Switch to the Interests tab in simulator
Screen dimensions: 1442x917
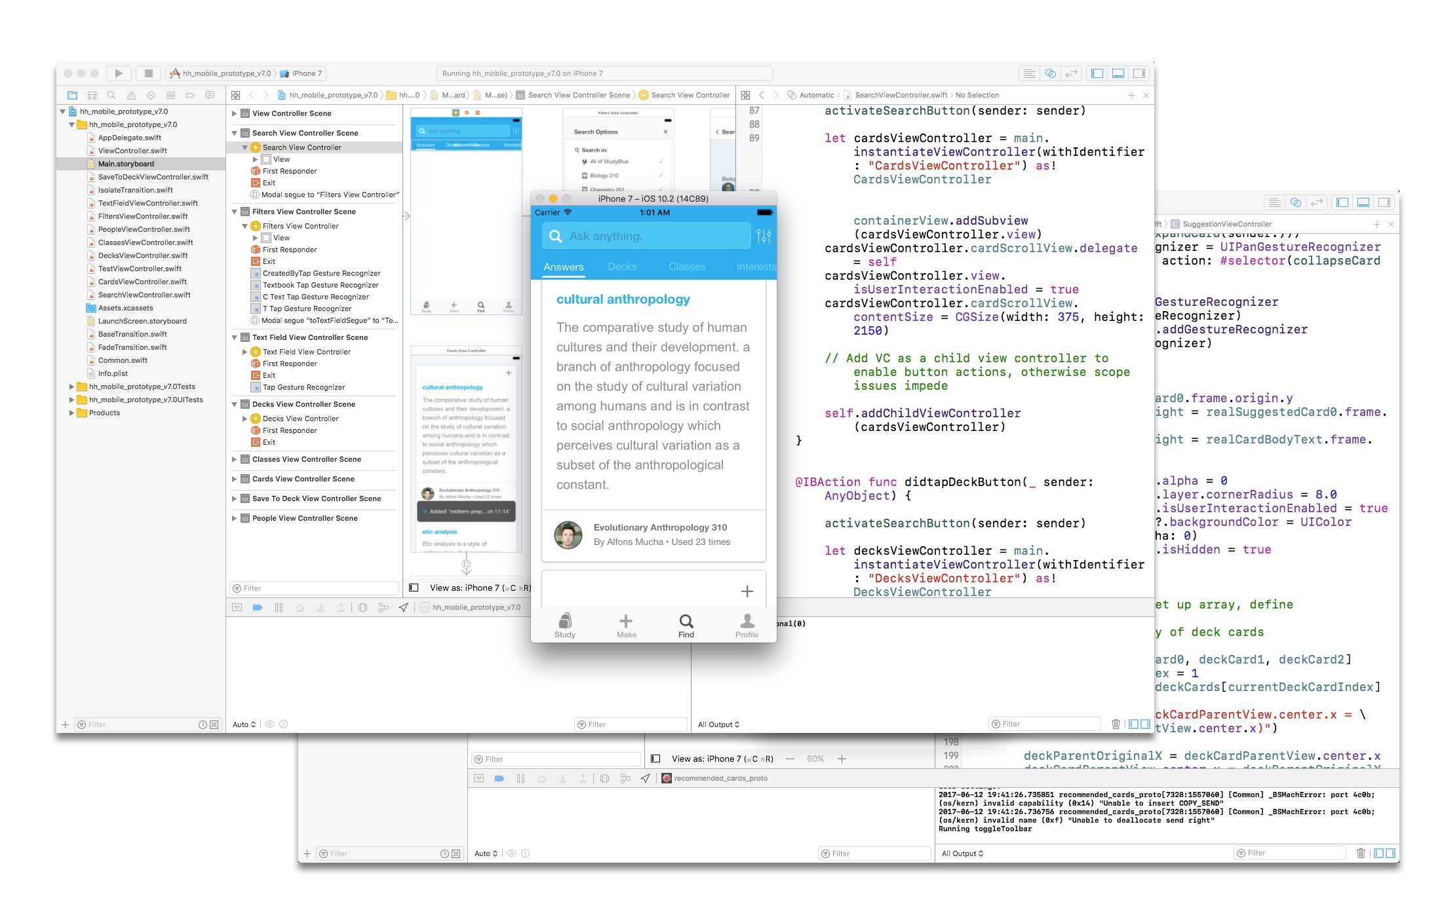point(756,267)
